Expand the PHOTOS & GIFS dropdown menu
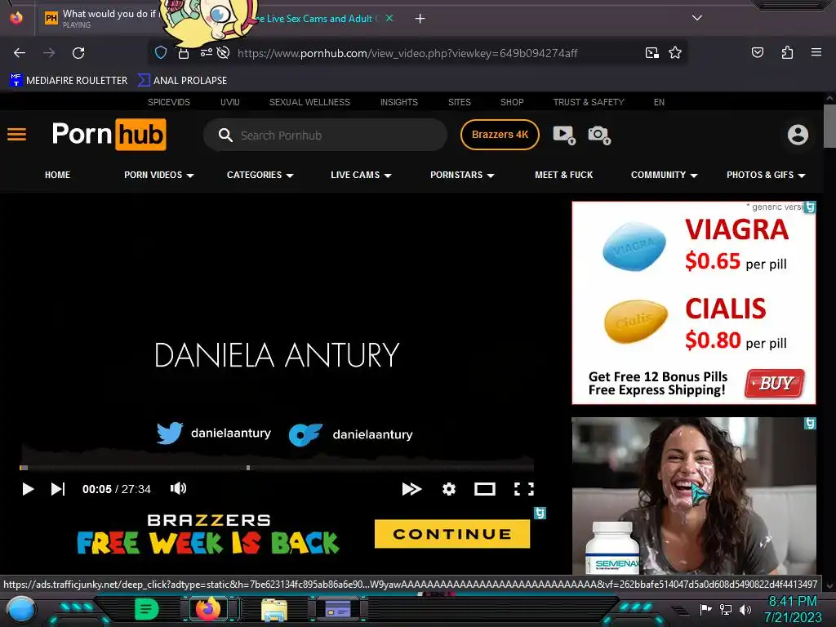 [766, 175]
